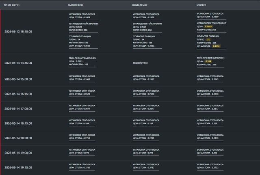Select the 2026-05-13 18:15:00 candle time

click(x=18, y=32)
